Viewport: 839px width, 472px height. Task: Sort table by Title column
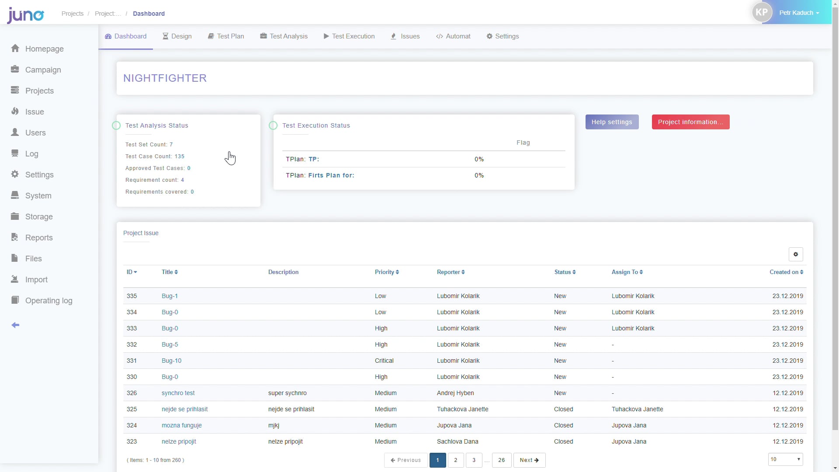tap(170, 272)
